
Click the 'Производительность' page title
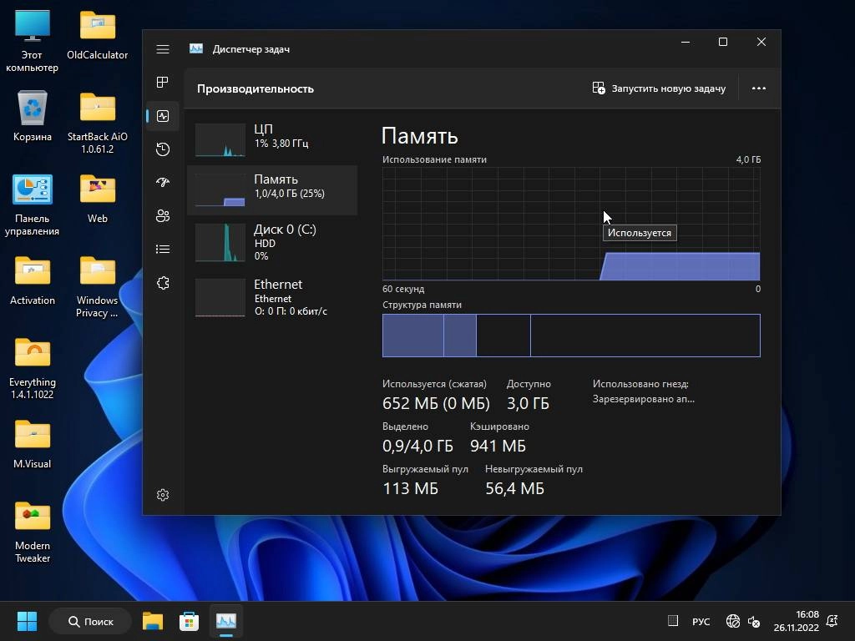tap(255, 88)
